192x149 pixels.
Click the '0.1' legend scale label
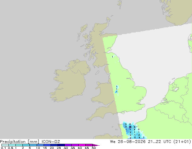coord(3,148)
